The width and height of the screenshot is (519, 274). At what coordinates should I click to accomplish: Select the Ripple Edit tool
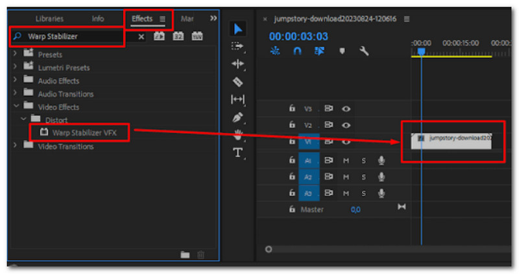[x=237, y=64]
